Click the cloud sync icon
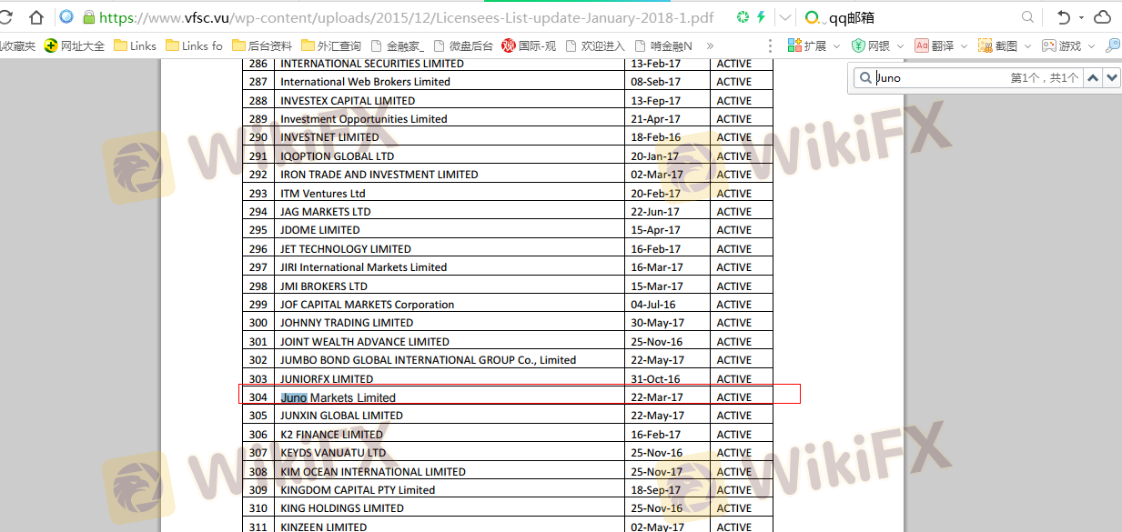The image size is (1122, 532). [x=1102, y=17]
